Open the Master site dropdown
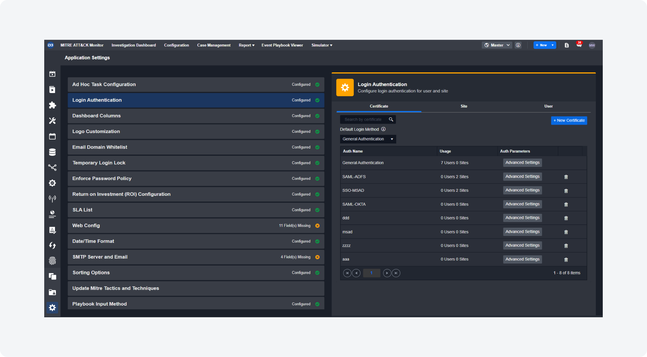Screen dimensions: 647x357 [x=497, y=45]
